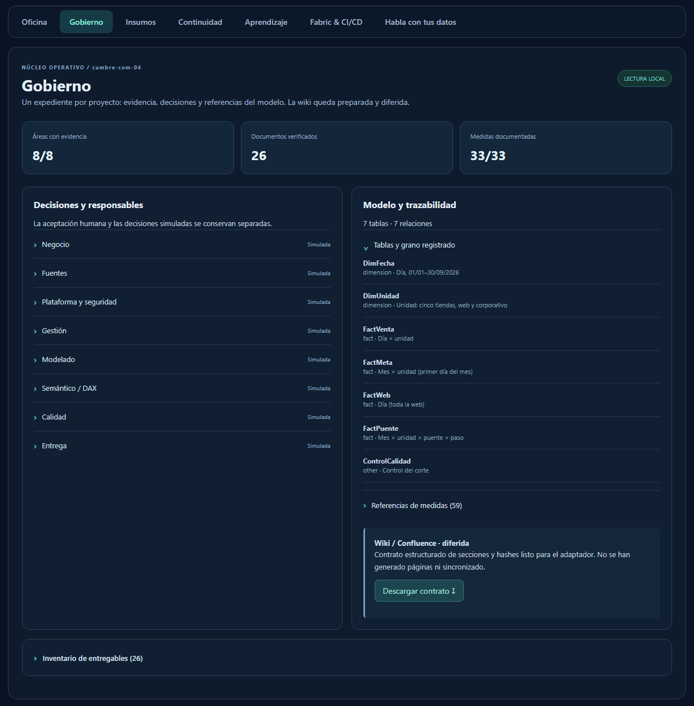This screenshot has width=694, height=706.
Task: Click the Simulada label on Negocio row
Action: click(x=319, y=245)
